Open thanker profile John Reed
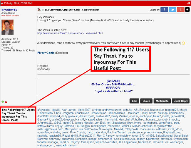This screenshot has height=148, width=191. click(x=165, y=123)
